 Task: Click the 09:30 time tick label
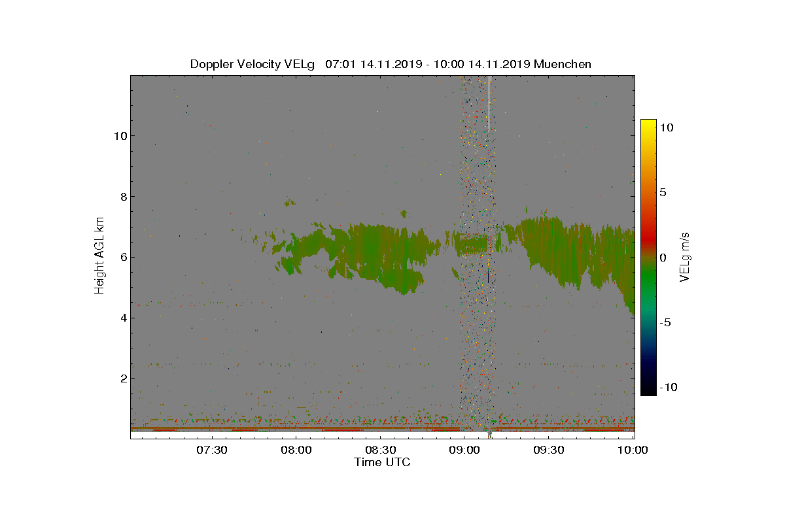[x=549, y=450]
